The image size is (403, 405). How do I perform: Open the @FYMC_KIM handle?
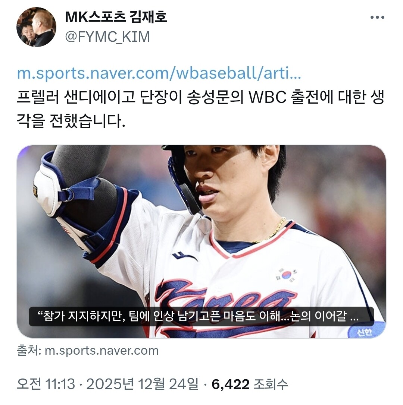pos(107,37)
